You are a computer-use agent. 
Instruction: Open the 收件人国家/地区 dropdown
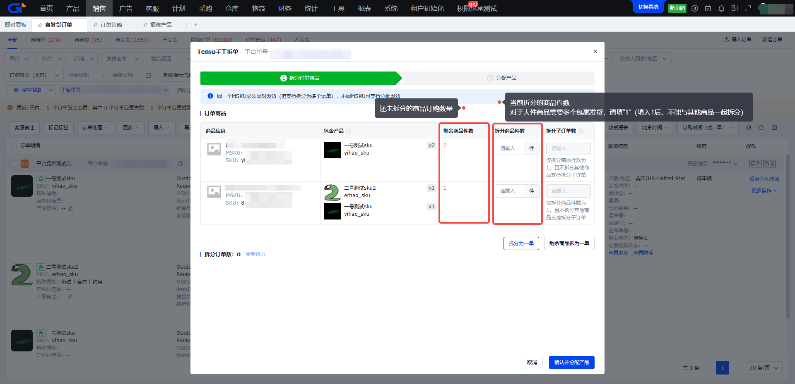pos(643,59)
